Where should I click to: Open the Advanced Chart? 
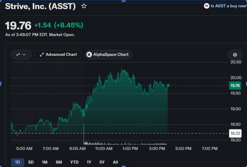[x=58, y=55]
